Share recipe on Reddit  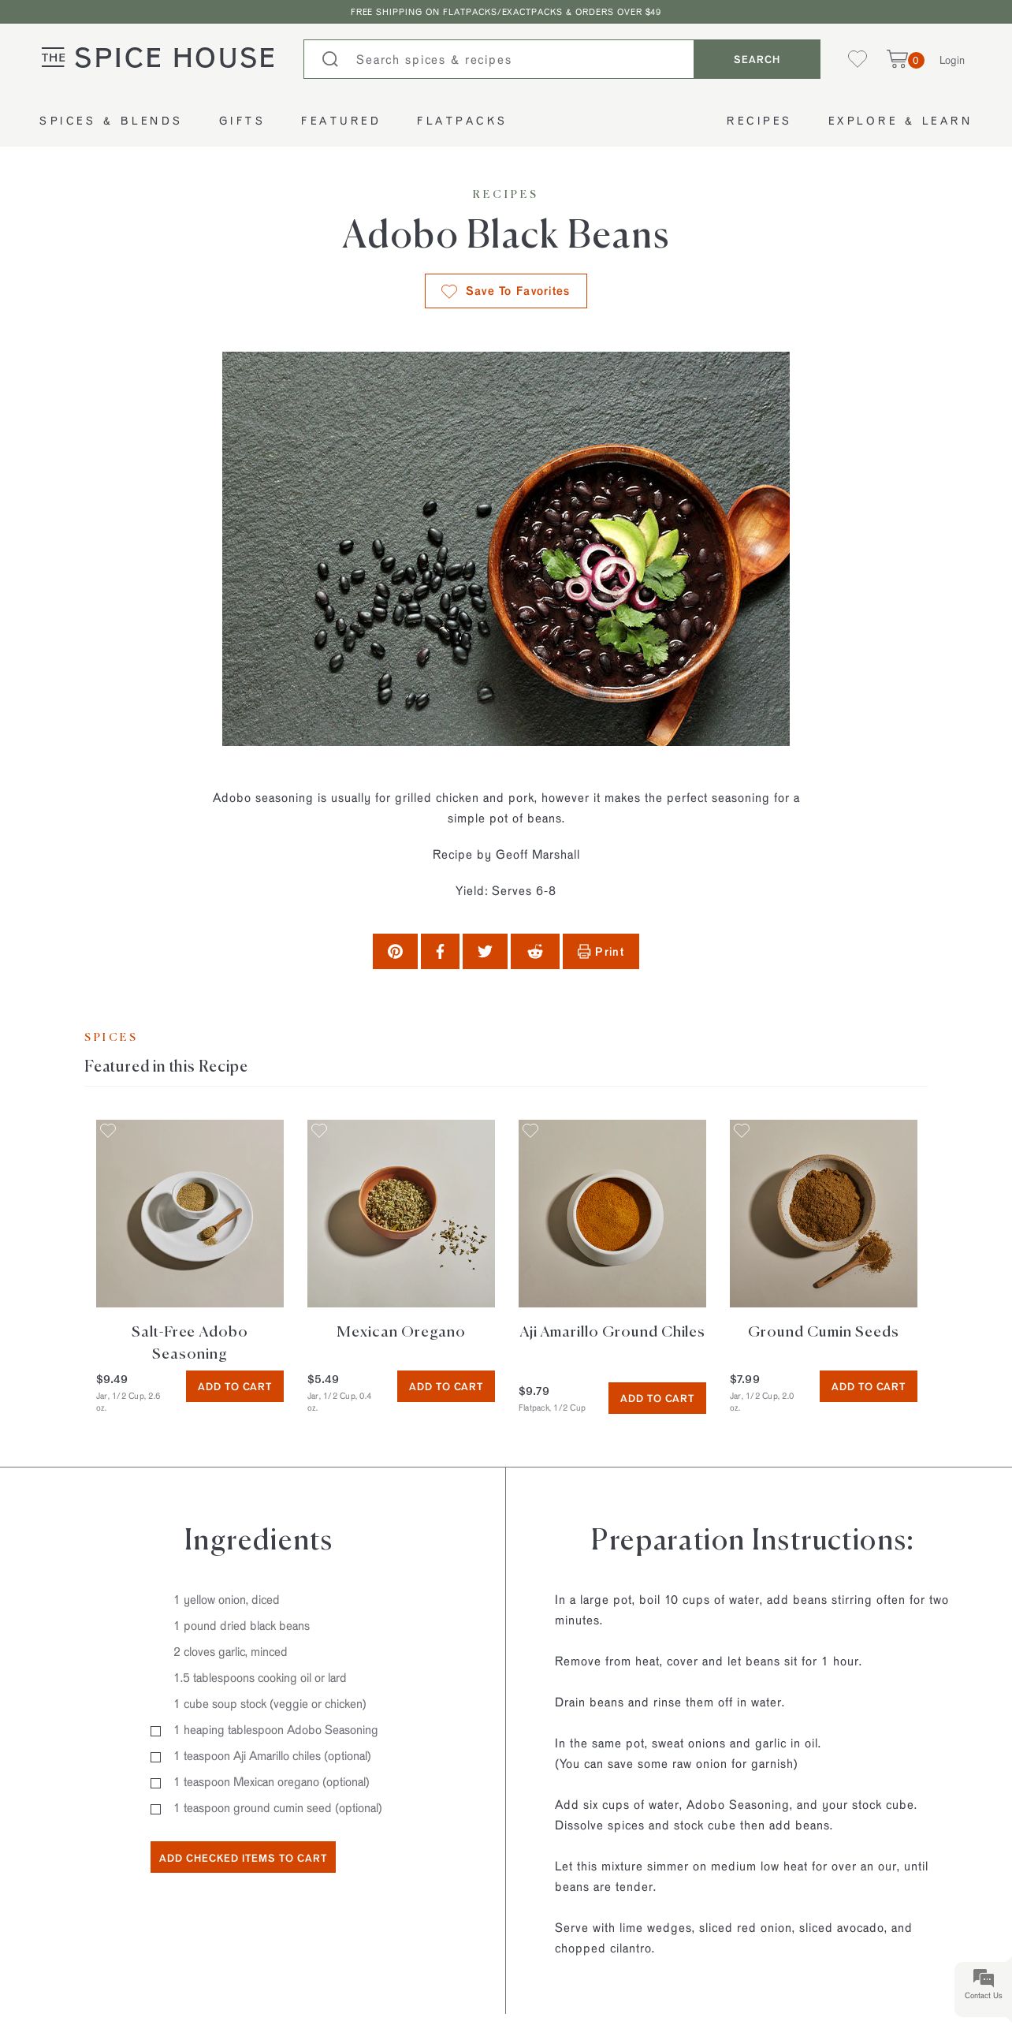(535, 951)
